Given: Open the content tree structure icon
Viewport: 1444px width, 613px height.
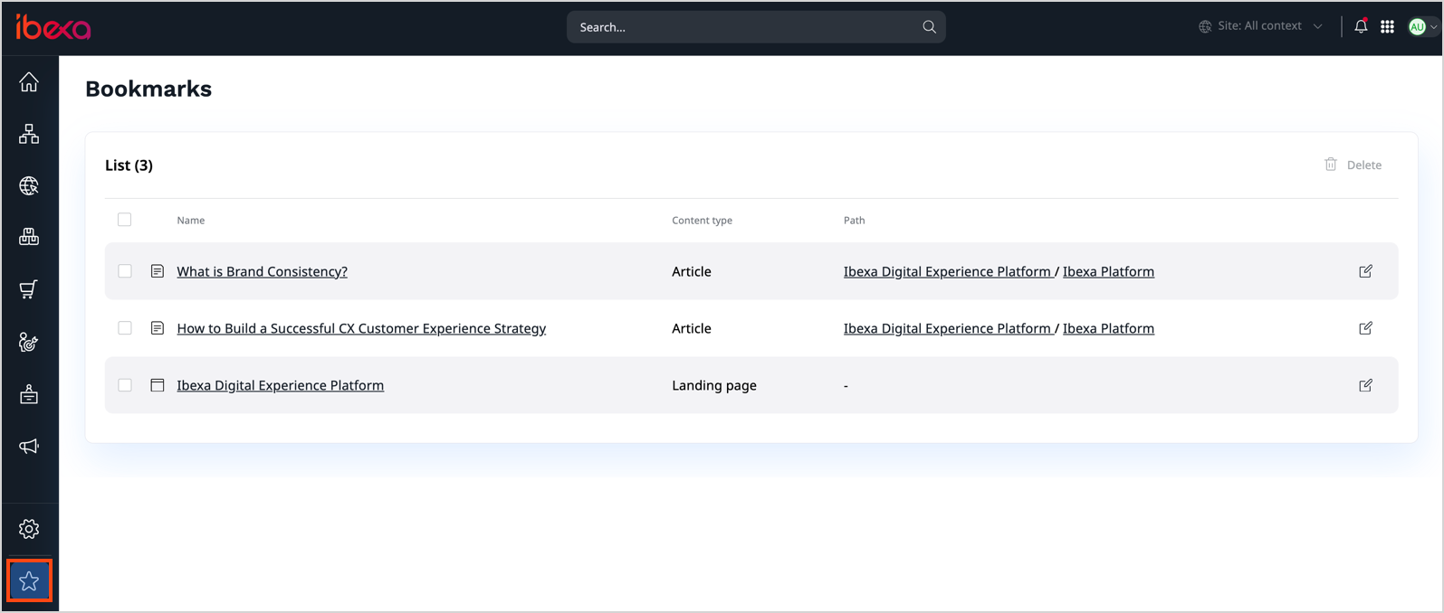Looking at the screenshot, I should click(x=29, y=134).
